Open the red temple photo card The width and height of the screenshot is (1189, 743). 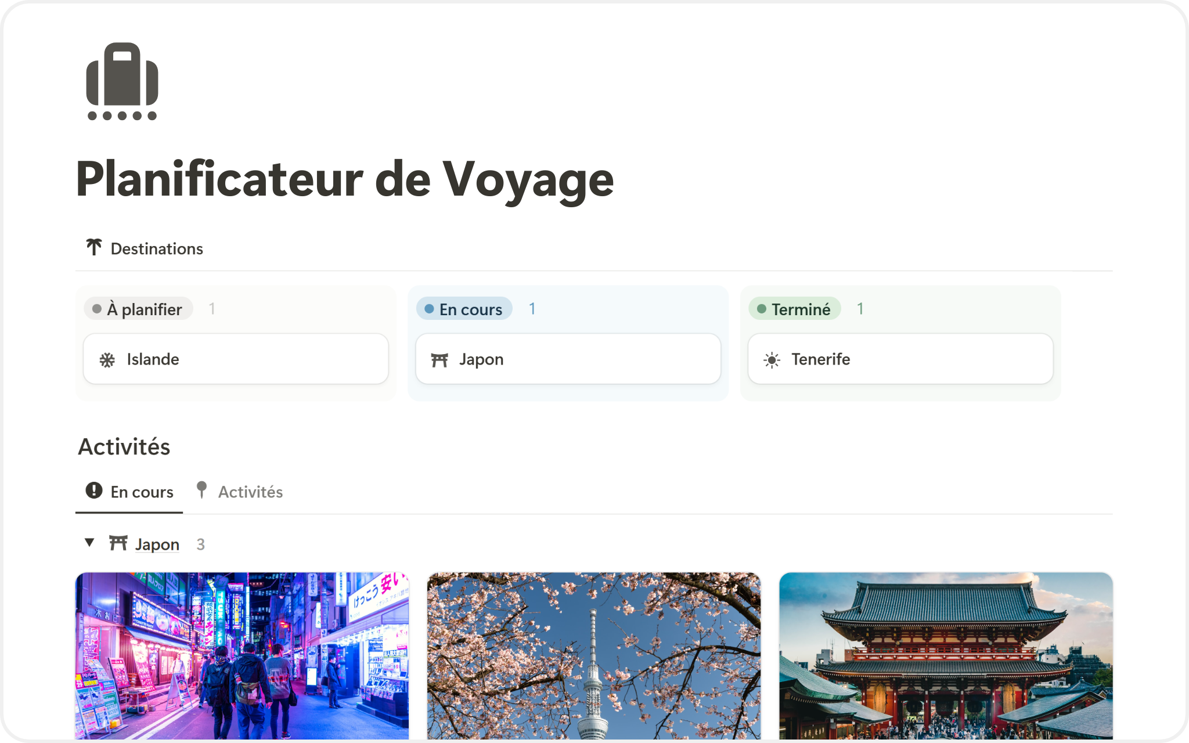(946, 656)
